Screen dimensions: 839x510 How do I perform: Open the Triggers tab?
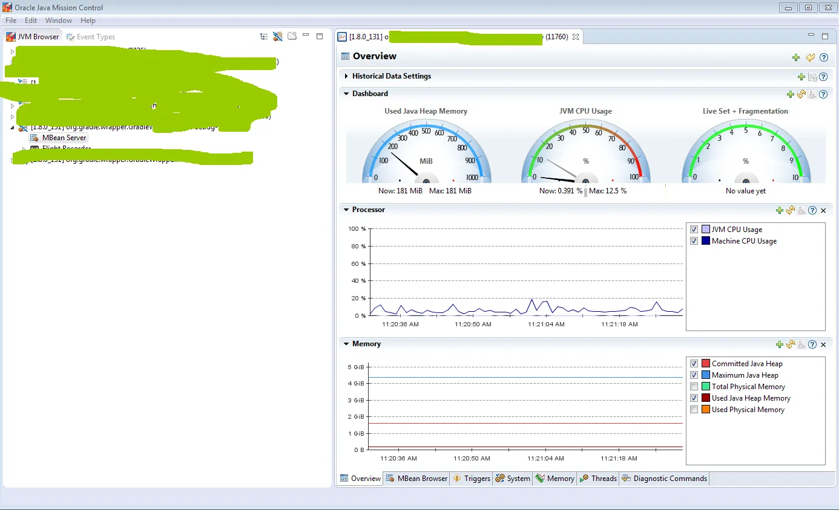(x=472, y=479)
